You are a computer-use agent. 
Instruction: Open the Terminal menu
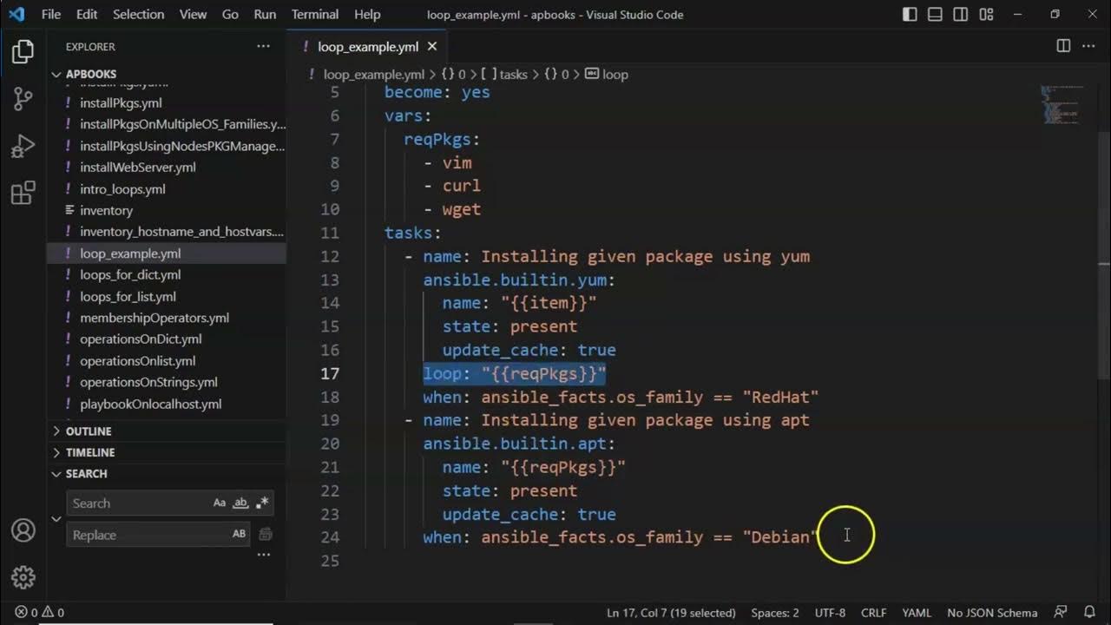(x=314, y=15)
